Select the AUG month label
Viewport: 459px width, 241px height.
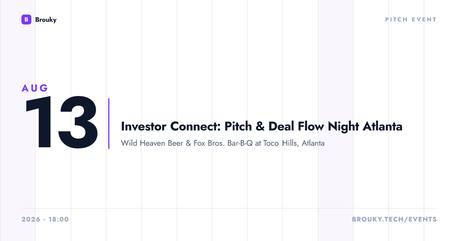[x=35, y=88]
